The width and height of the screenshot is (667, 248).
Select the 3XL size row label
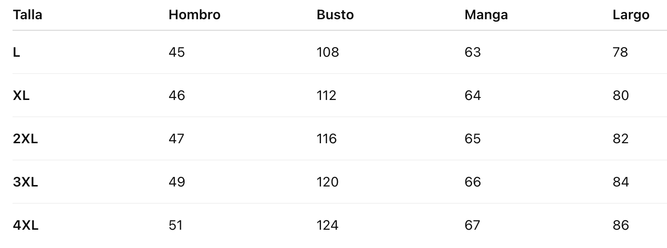[x=25, y=182]
